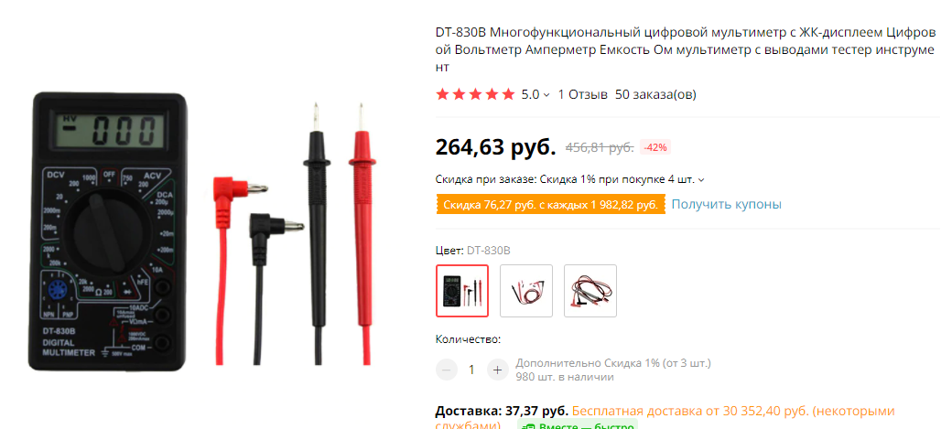The width and height of the screenshot is (952, 429).
Task: Increase quantity with the plus button
Action: tap(497, 370)
